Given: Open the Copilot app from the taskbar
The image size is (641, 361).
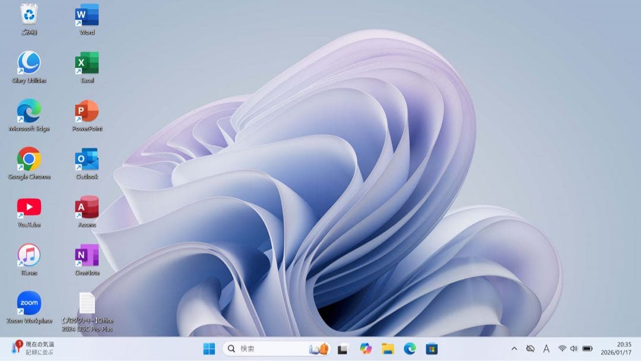Looking at the screenshot, I should [x=366, y=349].
